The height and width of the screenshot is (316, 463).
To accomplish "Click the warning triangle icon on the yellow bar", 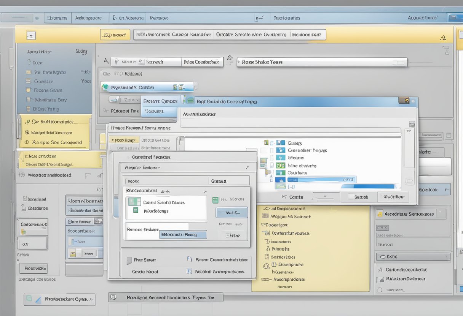I will coord(442,38).
